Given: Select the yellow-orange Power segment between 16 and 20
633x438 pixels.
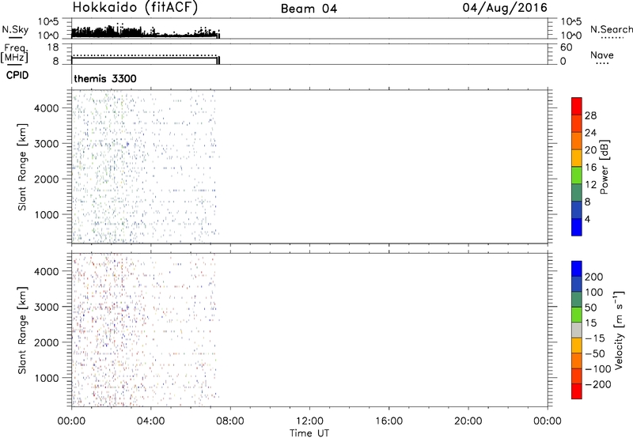Looking at the screenshot, I should coord(577,158).
